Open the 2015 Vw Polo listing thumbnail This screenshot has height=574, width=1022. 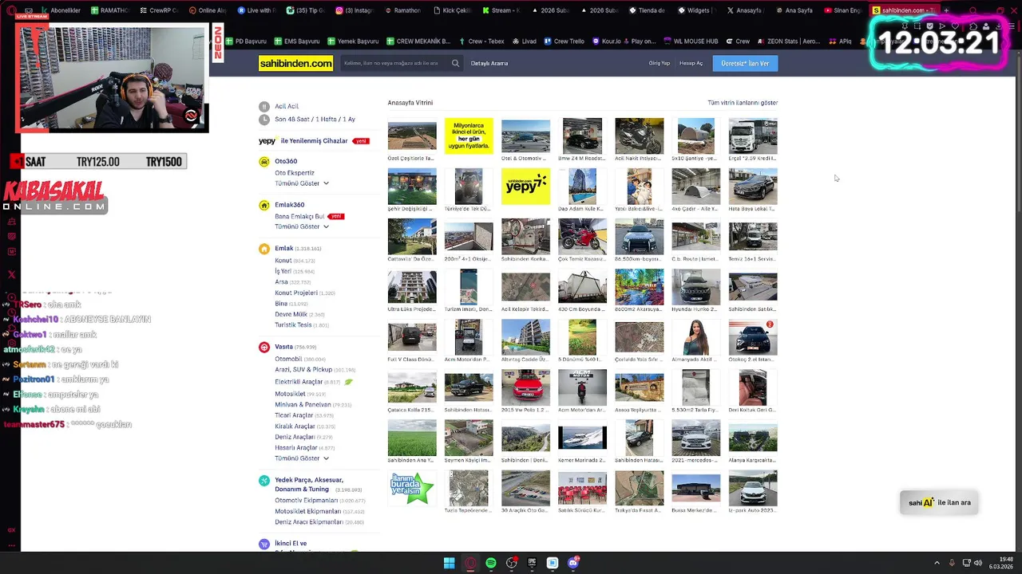525,388
